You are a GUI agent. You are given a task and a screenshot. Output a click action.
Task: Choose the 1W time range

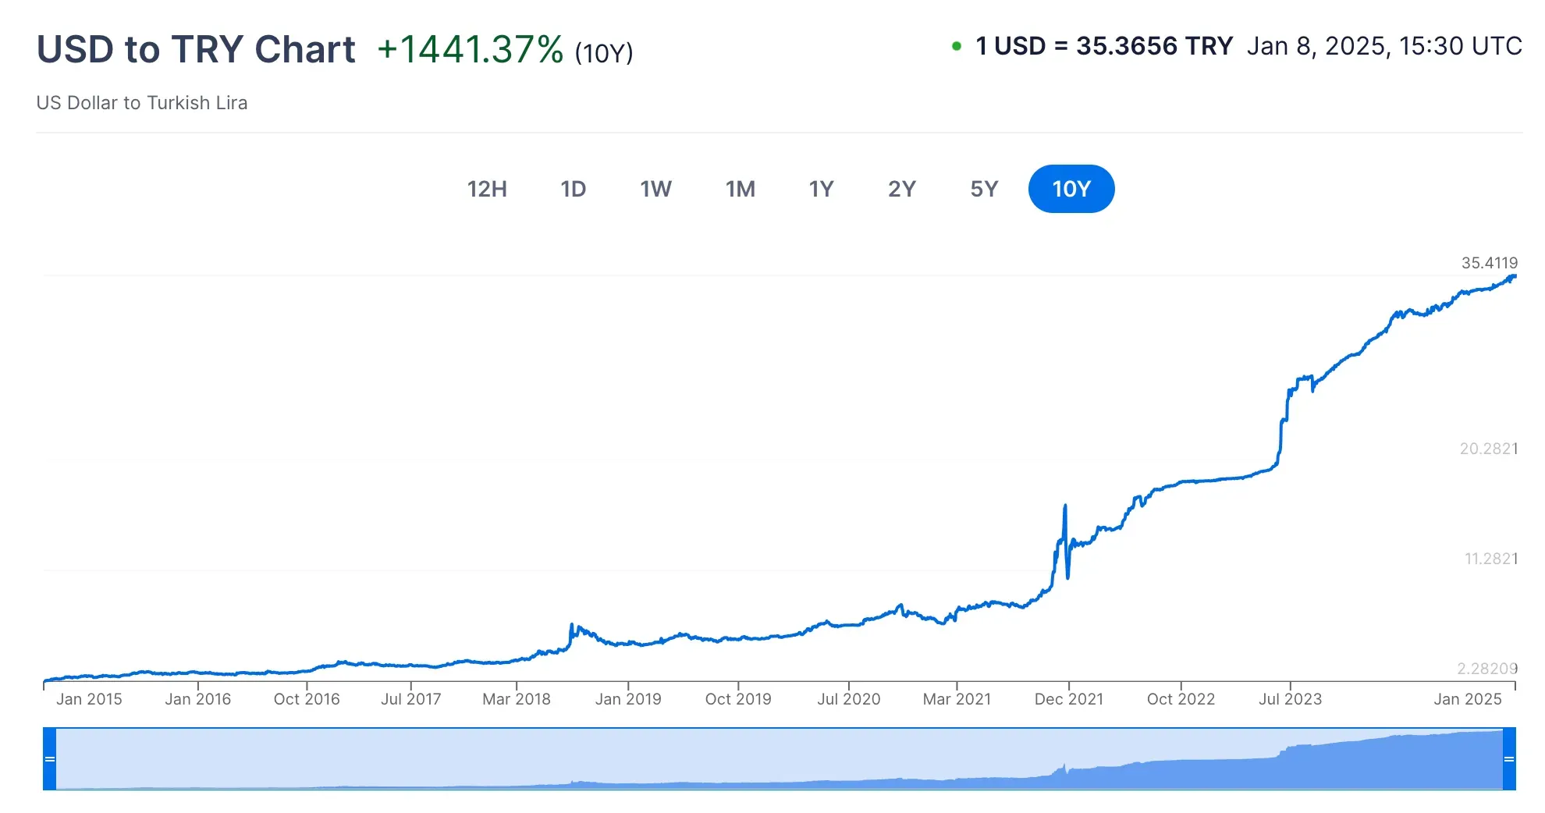(x=655, y=189)
